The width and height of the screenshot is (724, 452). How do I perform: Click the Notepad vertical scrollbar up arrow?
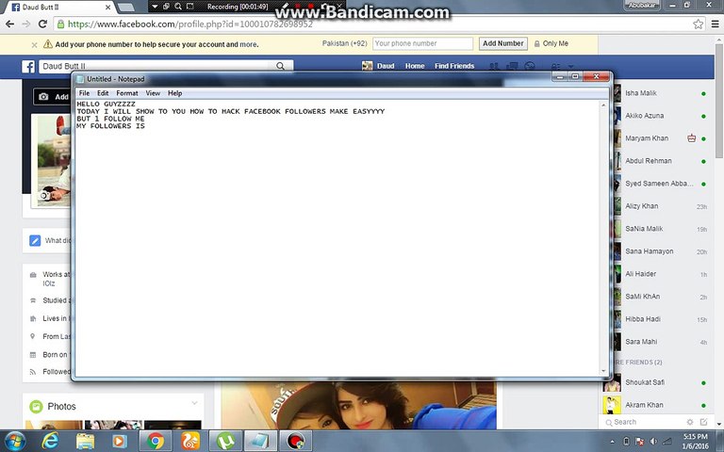point(603,105)
